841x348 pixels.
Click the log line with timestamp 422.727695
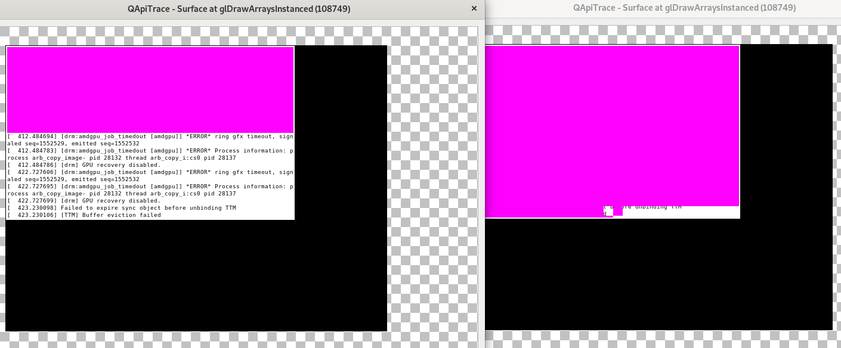149,187
